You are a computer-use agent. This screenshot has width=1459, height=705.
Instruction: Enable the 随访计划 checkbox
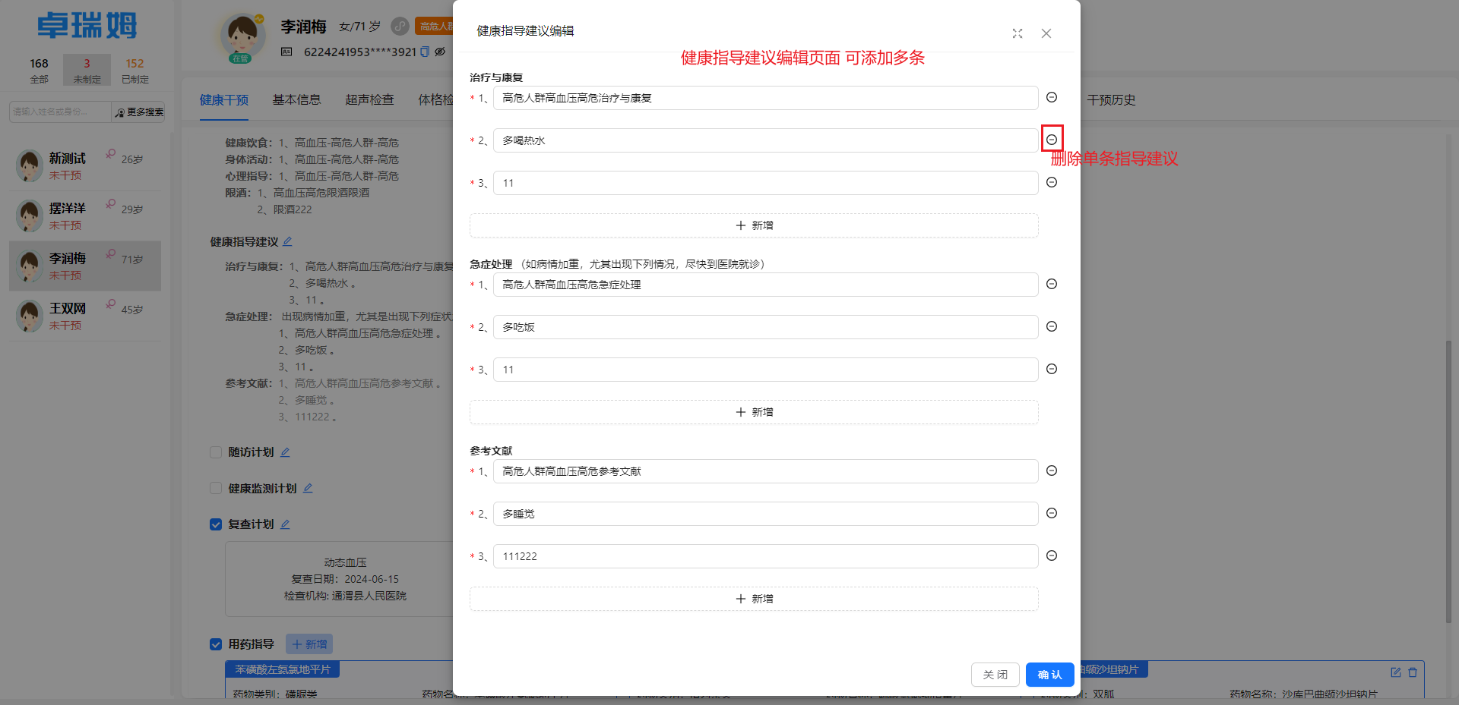216,452
